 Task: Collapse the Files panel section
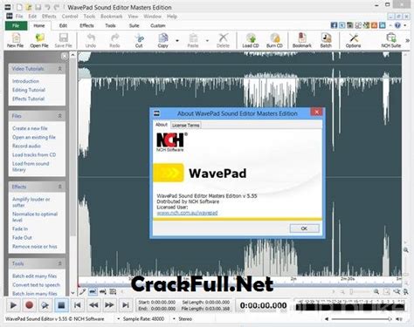(x=59, y=116)
